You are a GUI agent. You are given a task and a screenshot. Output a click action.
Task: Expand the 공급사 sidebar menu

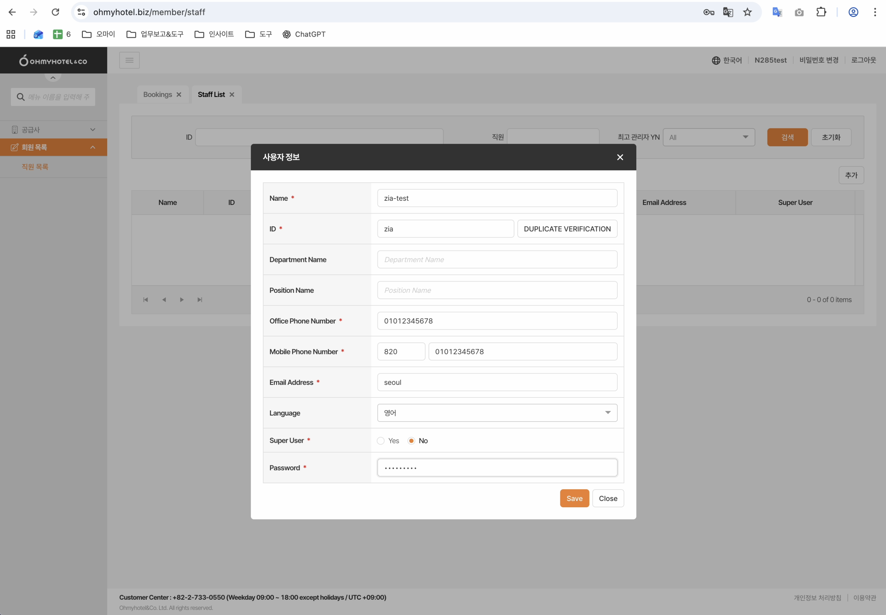coord(53,130)
